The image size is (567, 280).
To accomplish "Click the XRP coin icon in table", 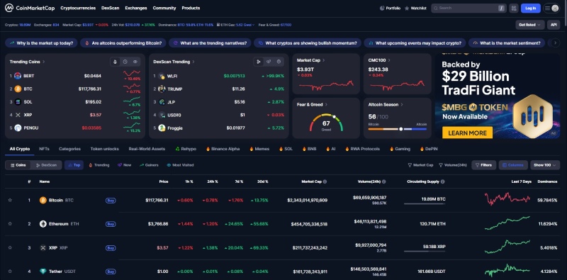I will point(43,248).
